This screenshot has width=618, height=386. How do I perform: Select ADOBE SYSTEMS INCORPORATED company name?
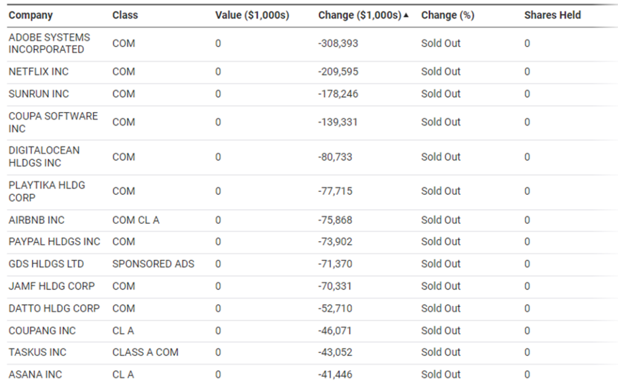click(x=49, y=43)
